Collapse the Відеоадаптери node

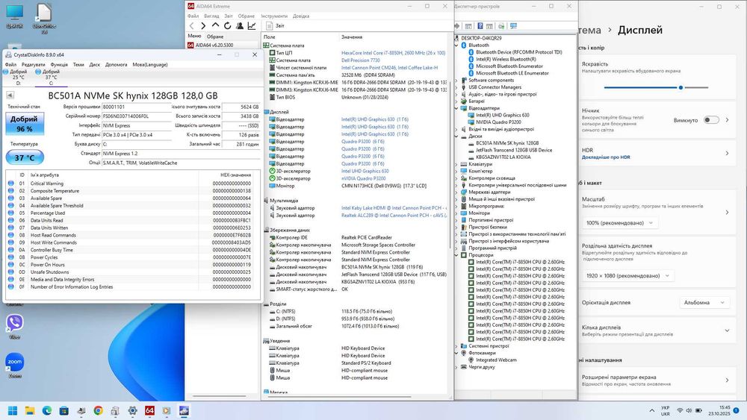pos(457,108)
